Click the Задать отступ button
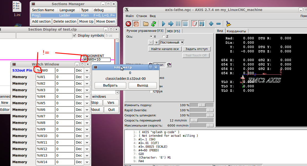 coord(196,49)
